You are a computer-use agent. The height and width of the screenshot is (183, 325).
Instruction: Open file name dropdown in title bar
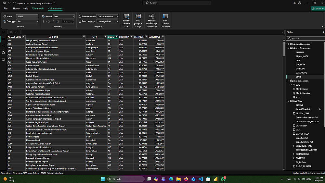click(x=54, y=3)
